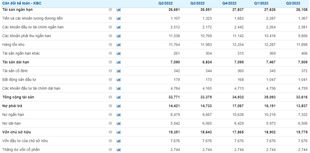Click info icon beside Tài sản cố định
Image resolution: width=310 pixels, height=153 pixels.
[x=110, y=71]
